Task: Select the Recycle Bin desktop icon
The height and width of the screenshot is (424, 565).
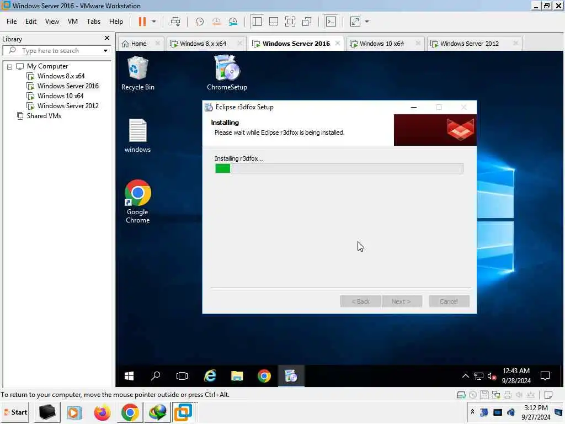Action: point(137,73)
